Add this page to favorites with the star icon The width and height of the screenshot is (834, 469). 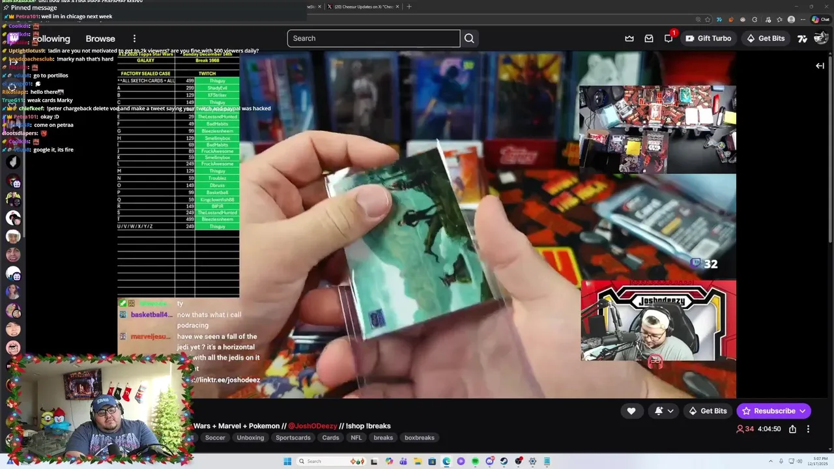pyautogui.click(x=708, y=20)
